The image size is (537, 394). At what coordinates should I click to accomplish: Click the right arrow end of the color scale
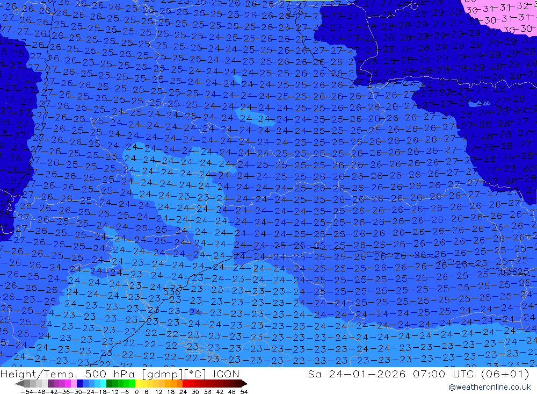click(x=244, y=383)
